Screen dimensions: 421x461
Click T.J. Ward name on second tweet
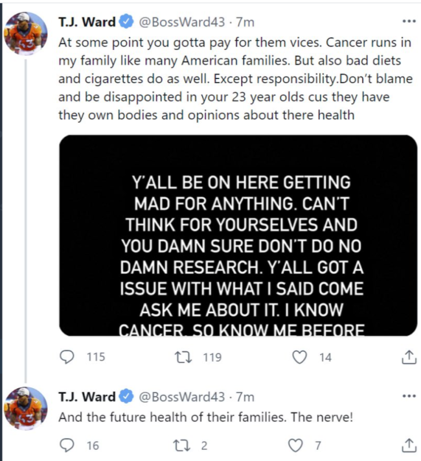coord(87,397)
